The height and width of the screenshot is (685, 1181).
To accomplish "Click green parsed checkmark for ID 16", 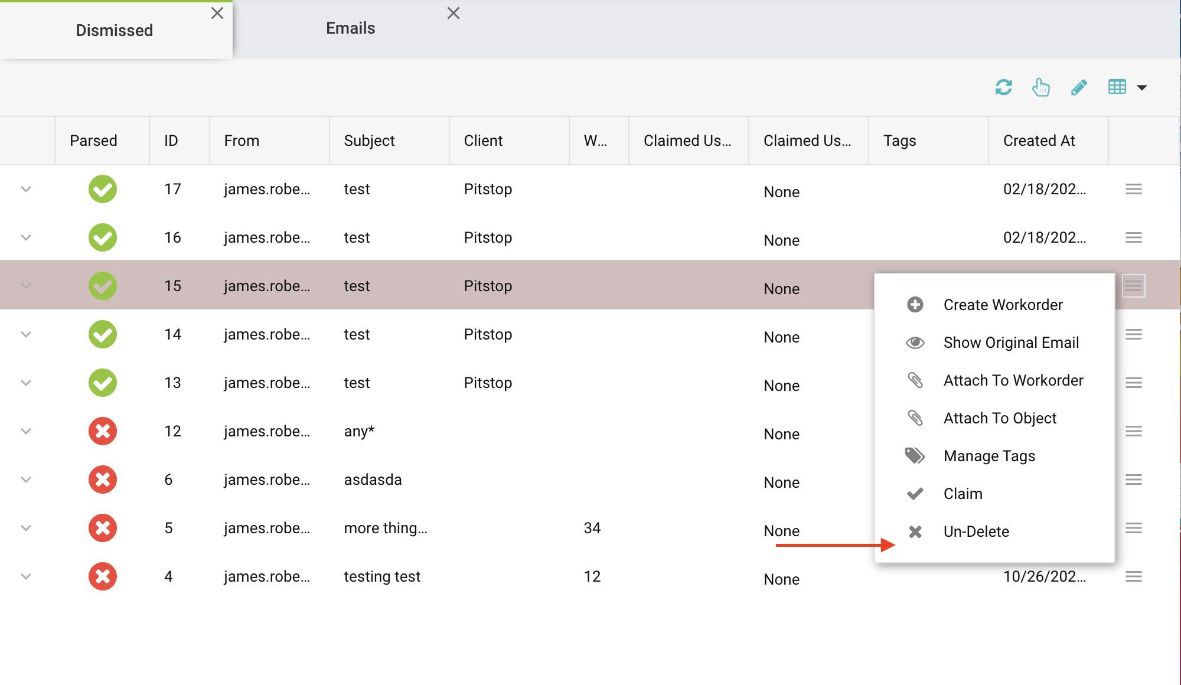I will click(x=103, y=237).
